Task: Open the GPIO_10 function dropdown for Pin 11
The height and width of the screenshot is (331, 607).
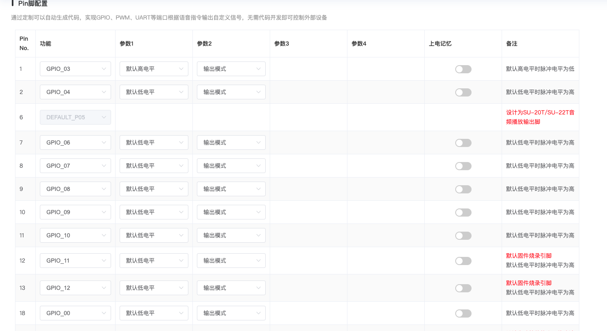Action: click(75, 235)
